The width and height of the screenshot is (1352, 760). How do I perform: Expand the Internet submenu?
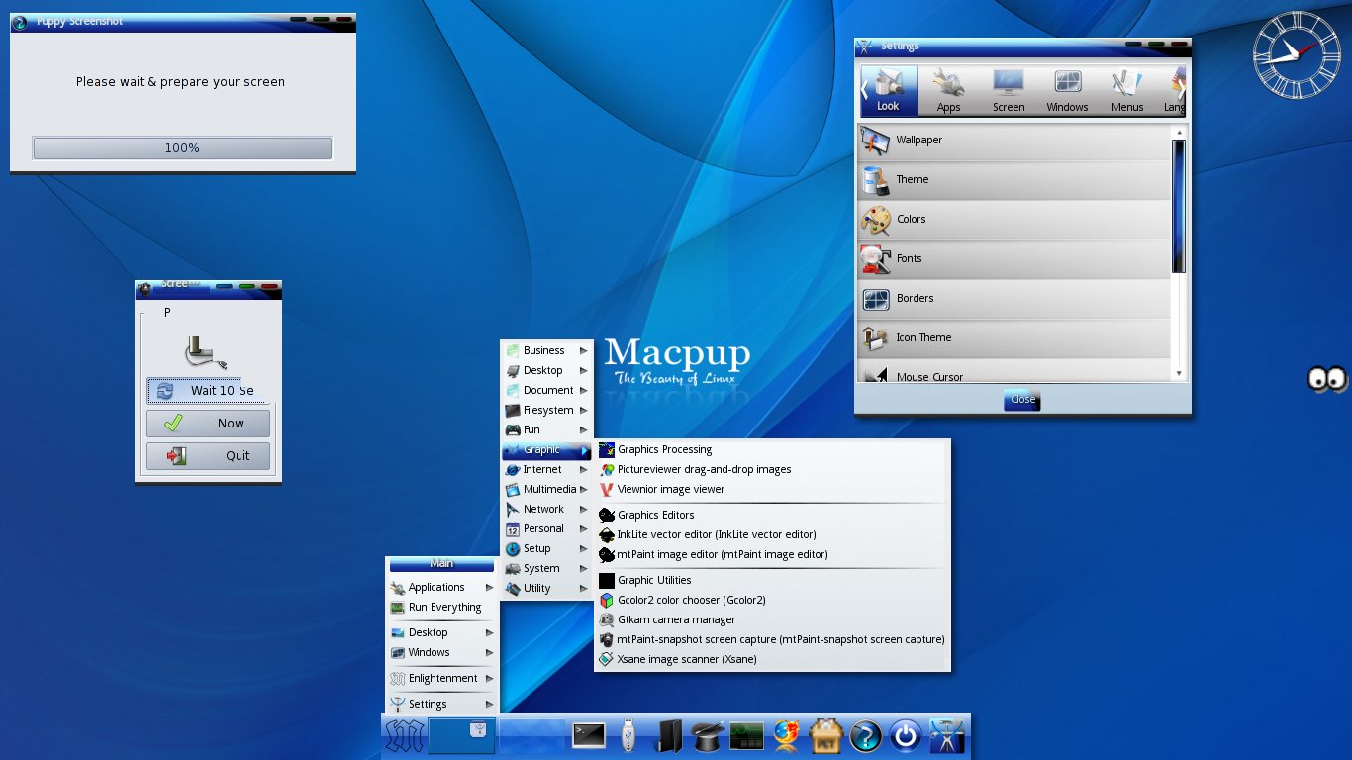tap(546, 469)
